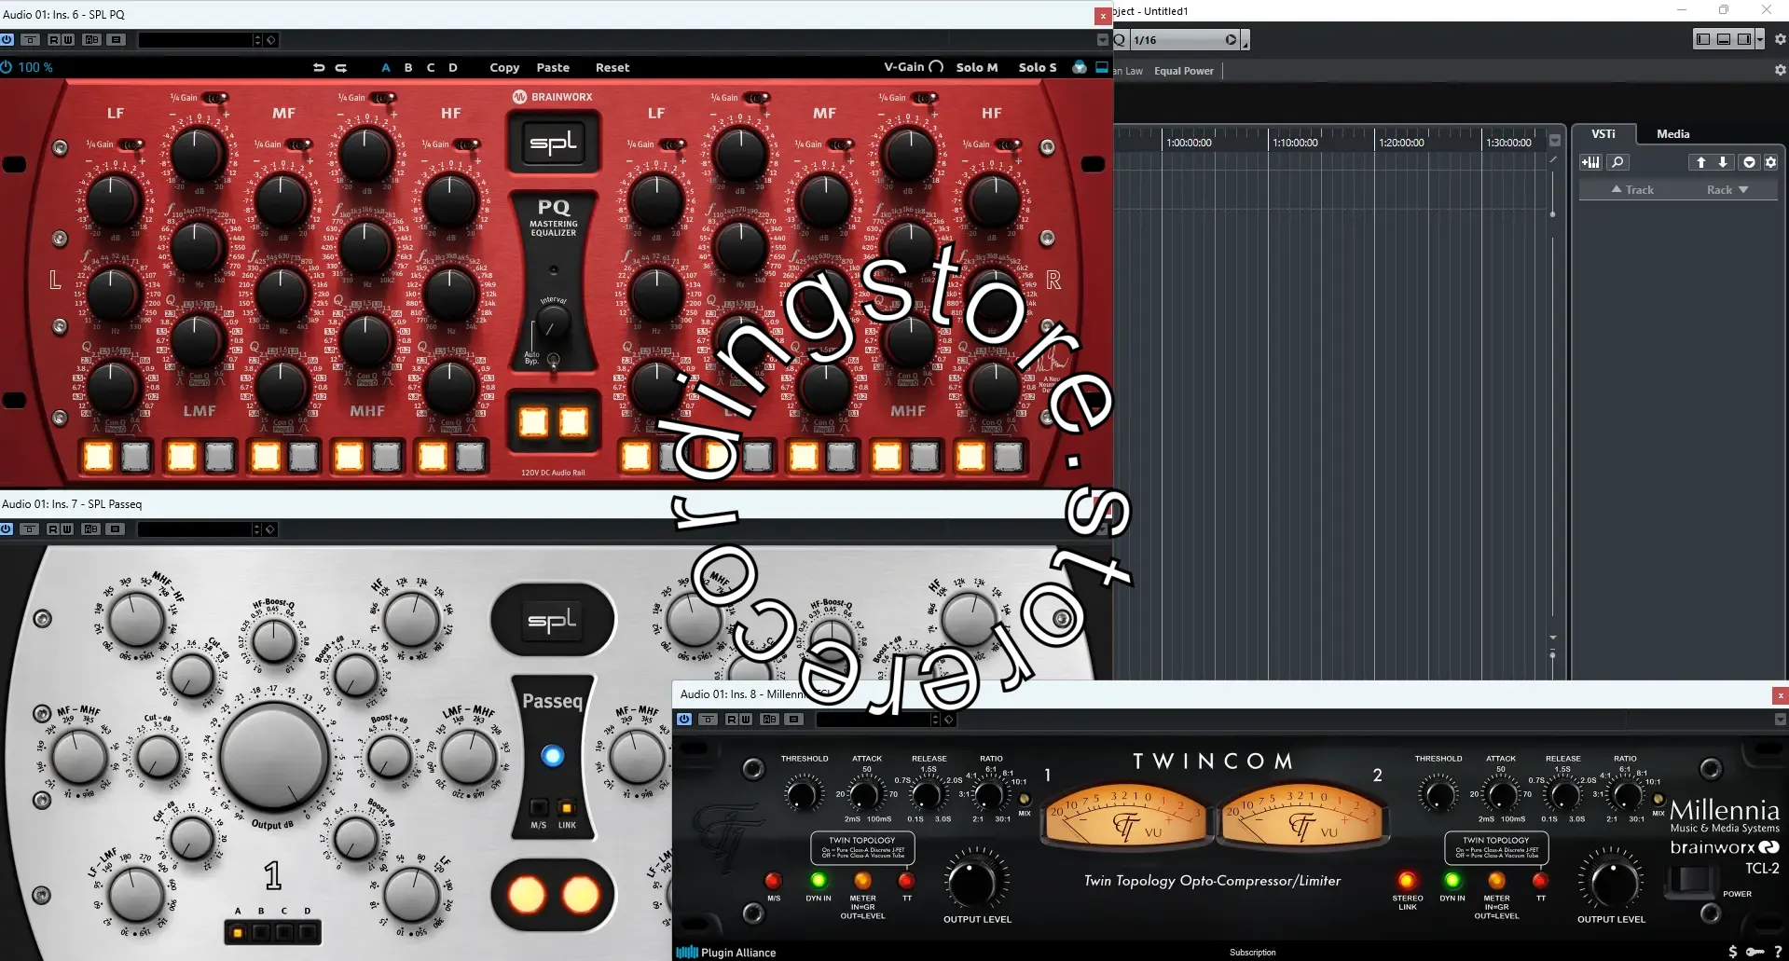Image resolution: width=1789 pixels, height=961 pixels.
Task: Open the VSTi show/hide dropdown button
Action: [x=1749, y=162]
